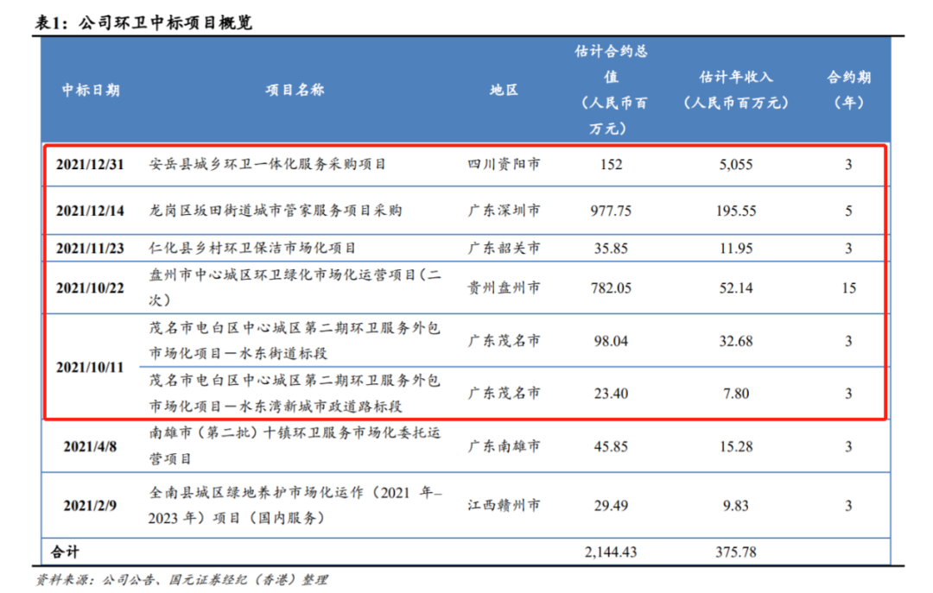Select the 中标日期 column header
Screen dimensions: 933x593
pyautogui.click(x=91, y=90)
